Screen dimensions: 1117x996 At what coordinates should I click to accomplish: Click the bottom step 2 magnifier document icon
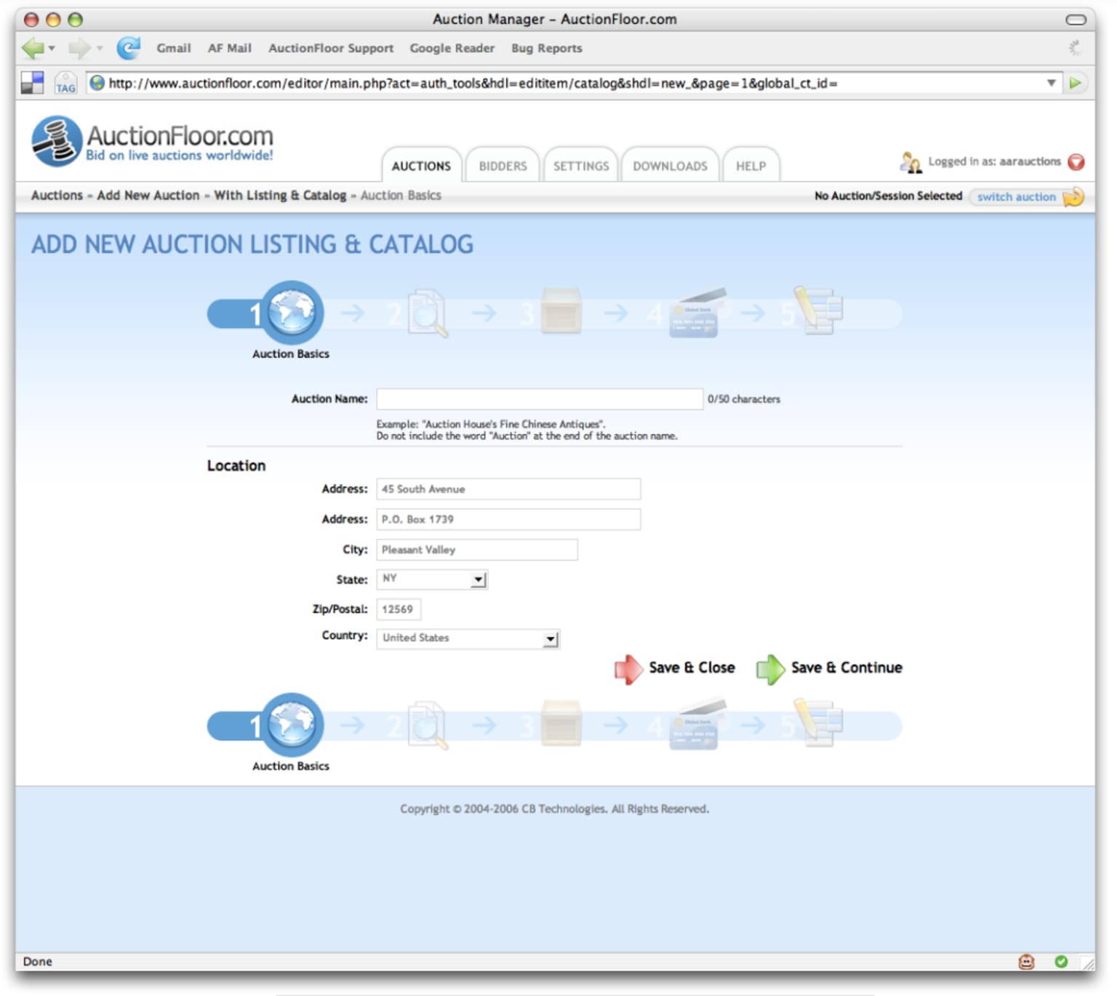pyautogui.click(x=427, y=726)
